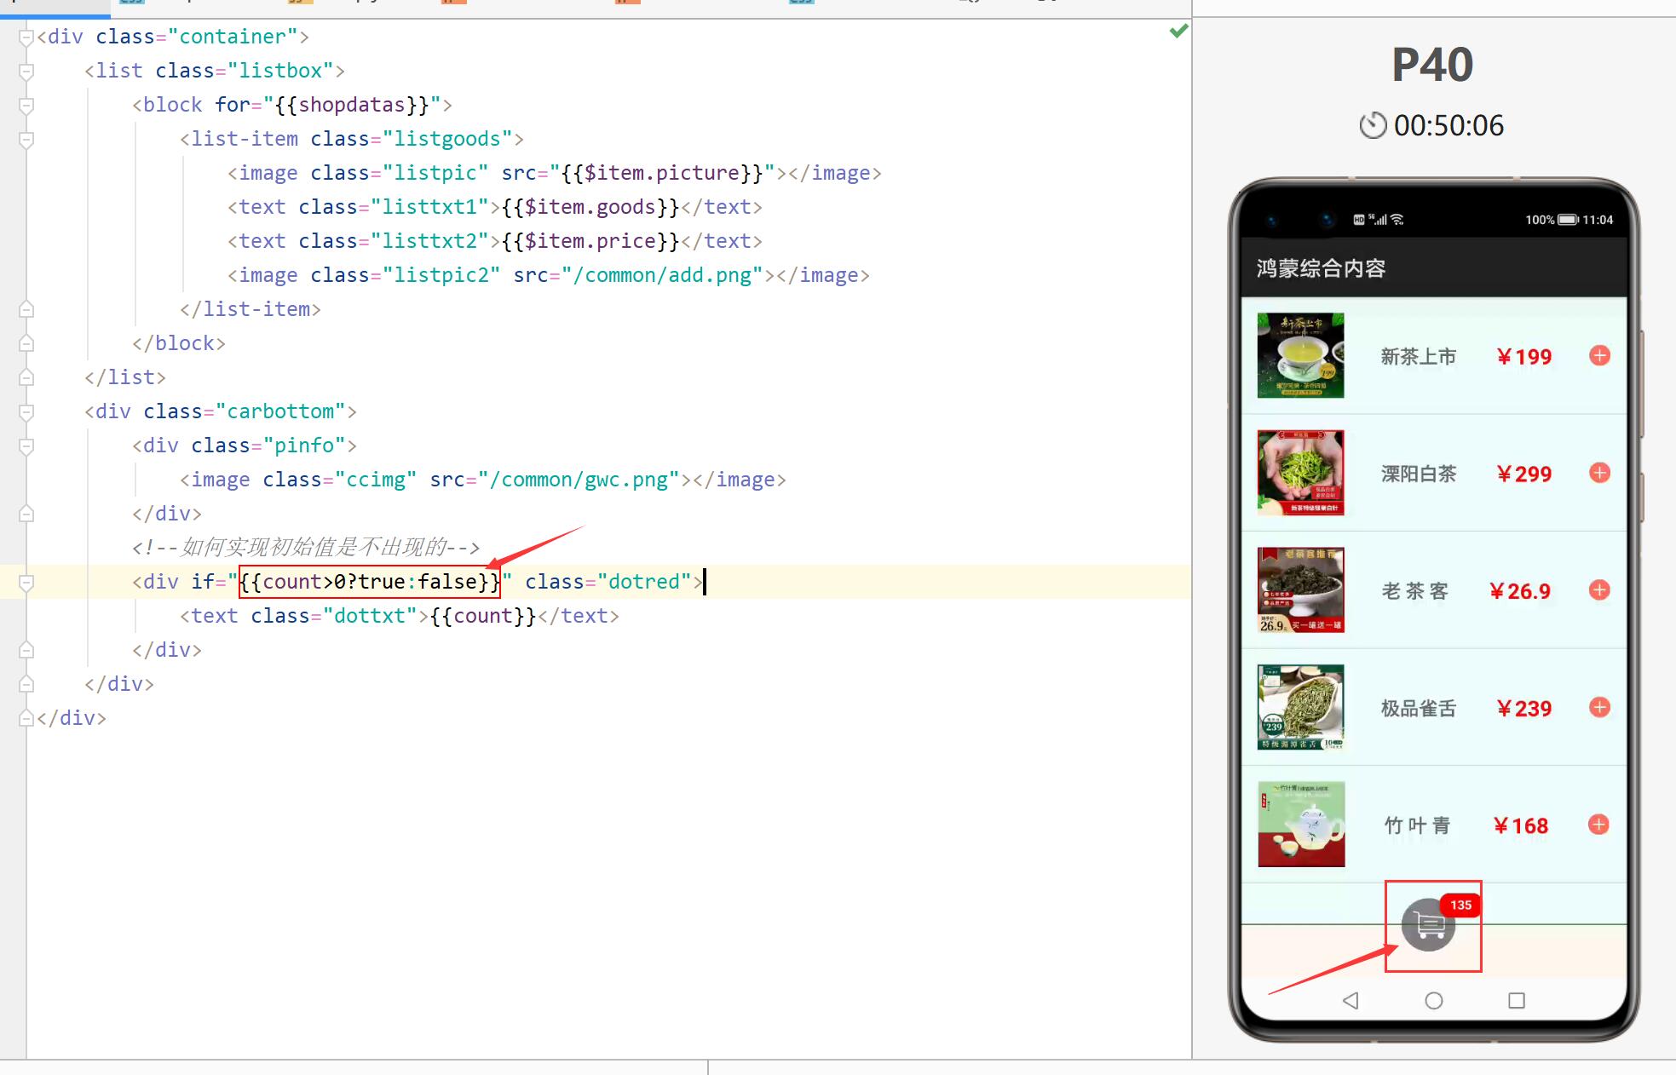Viewport: 1676px width, 1075px height.
Task: Tap the plus icon for 极品雀舌
Action: tap(1599, 707)
